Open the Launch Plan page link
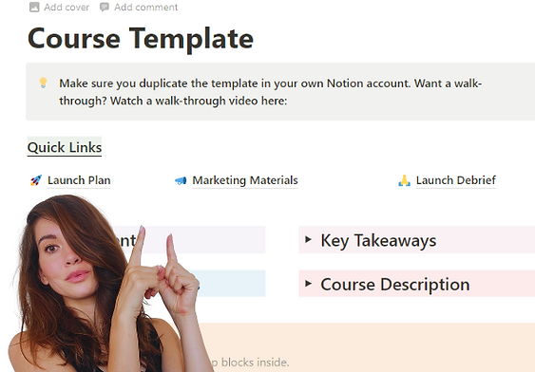535x372 pixels. [79, 180]
